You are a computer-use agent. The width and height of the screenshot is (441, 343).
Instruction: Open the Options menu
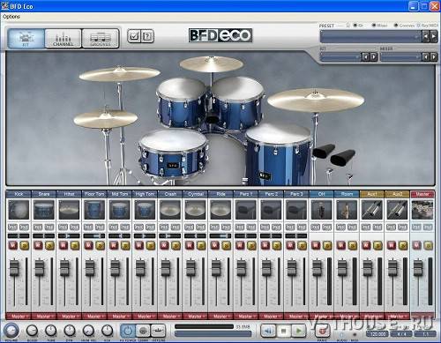11,17
